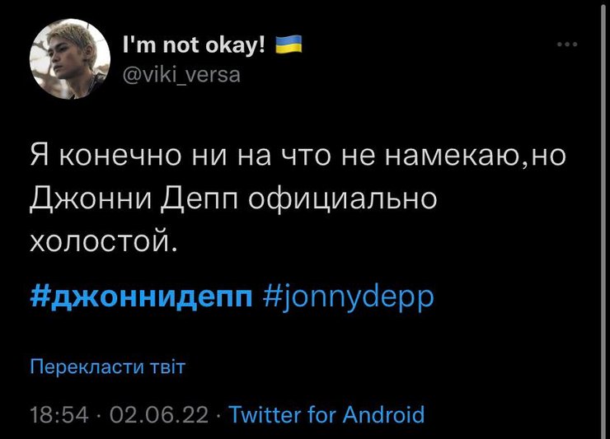Click the word "Депп" in the tweet
The image size is (610, 439).
point(195,198)
